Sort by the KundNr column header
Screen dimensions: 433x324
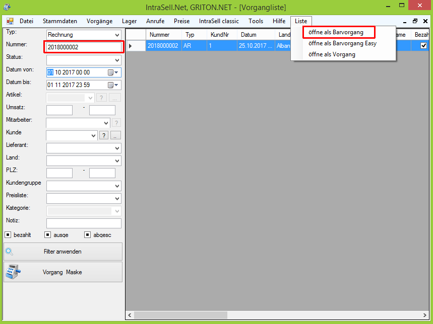[x=222, y=35]
